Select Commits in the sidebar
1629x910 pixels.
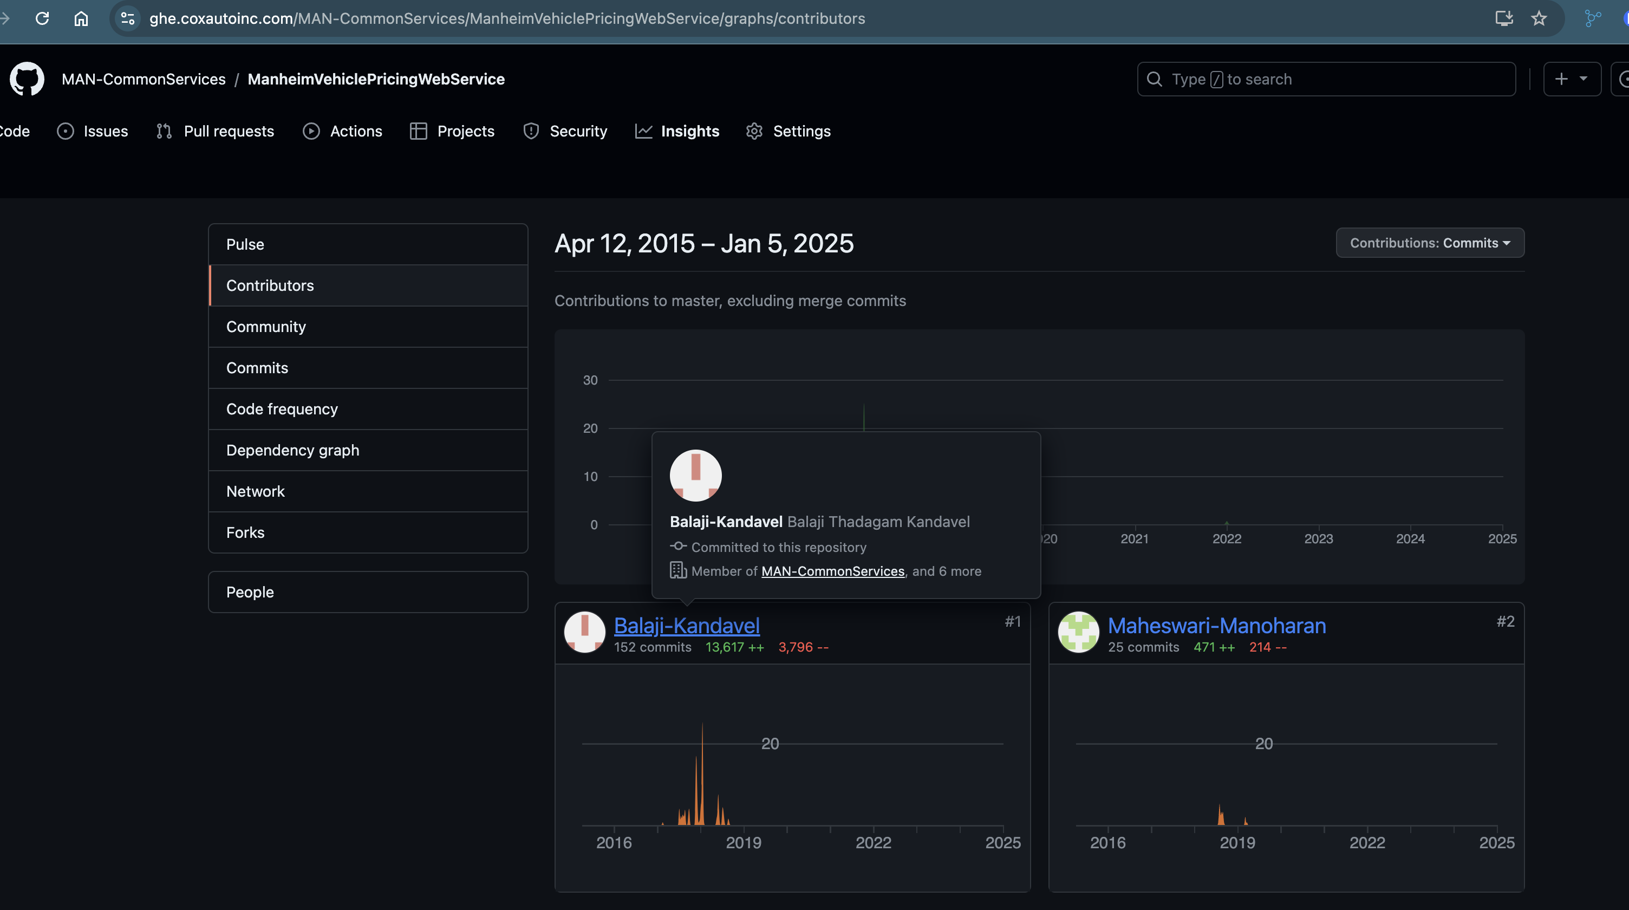point(368,367)
